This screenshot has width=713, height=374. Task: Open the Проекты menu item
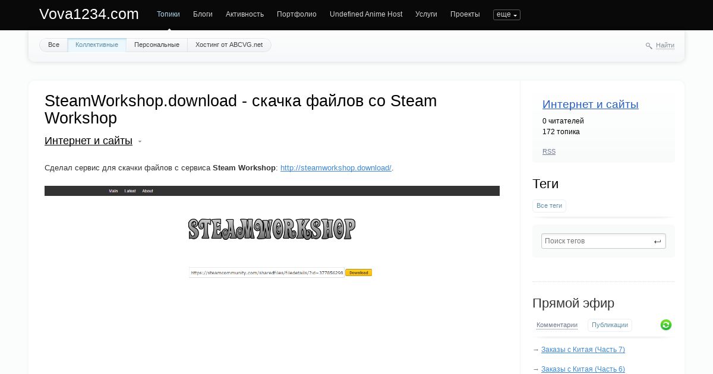pyautogui.click(x=465, y=14)
